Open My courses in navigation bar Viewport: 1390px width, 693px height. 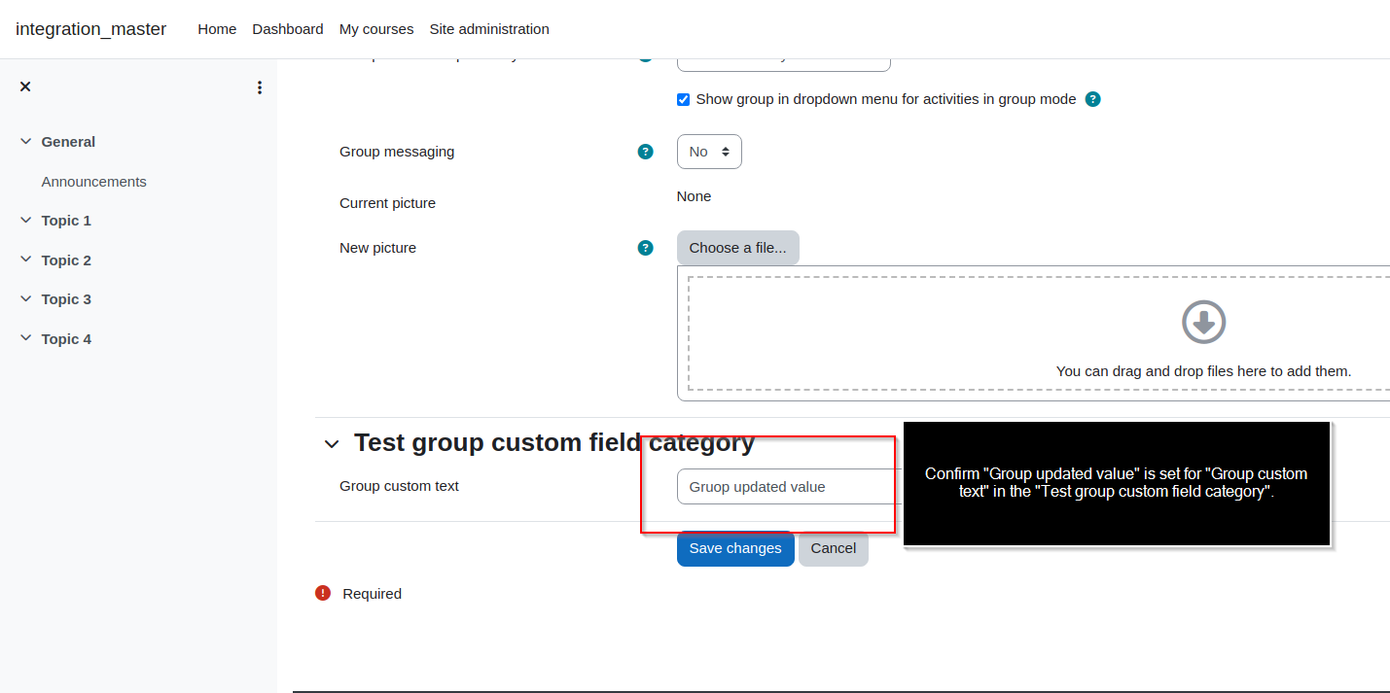376,29
